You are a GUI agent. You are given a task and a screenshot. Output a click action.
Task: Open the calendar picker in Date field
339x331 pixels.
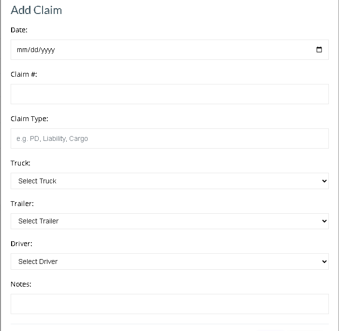[319, 50]
